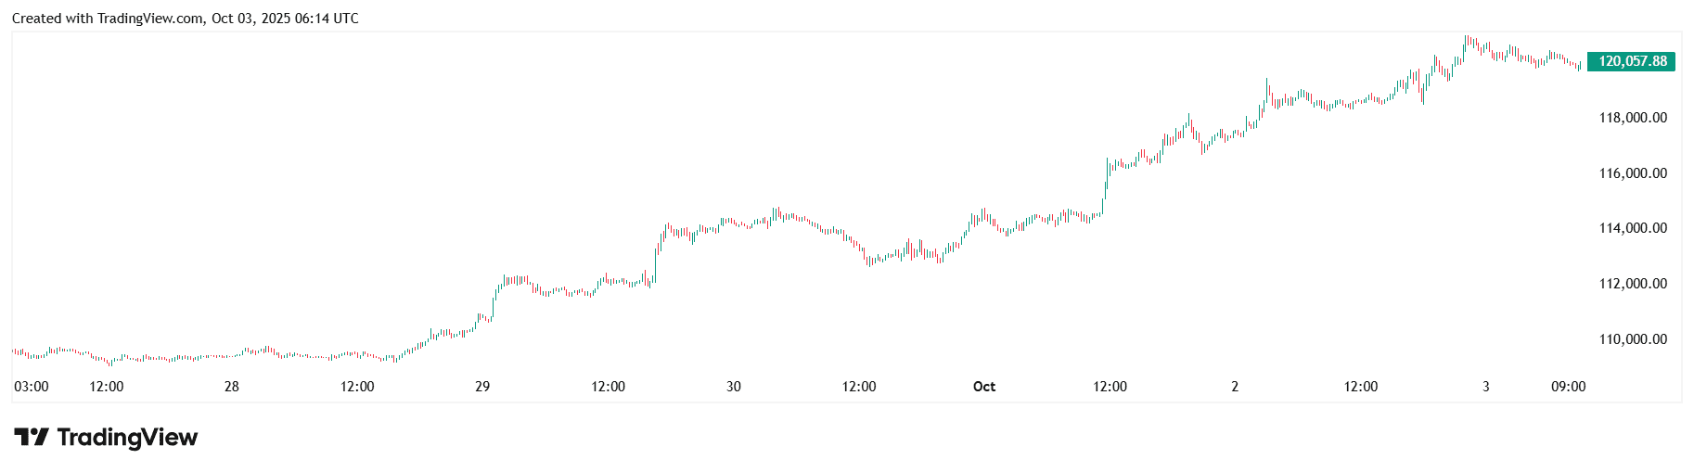This screenshot has height=472, width=1694.
Task: Click the 12:00 label between Oct and 2
Action: point(1110,387)
